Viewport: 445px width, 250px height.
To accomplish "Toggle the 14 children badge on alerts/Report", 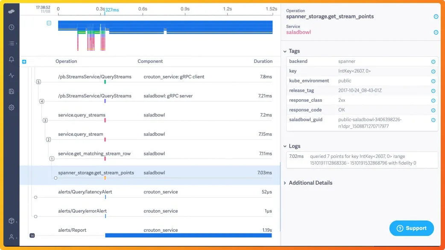I will point(32,235).
